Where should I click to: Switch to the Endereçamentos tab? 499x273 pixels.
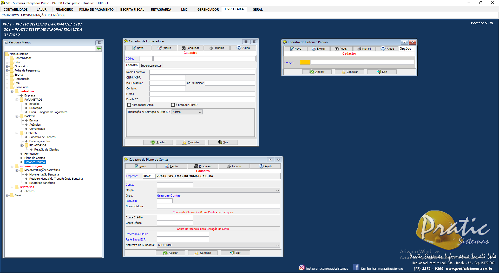[151, 66]
